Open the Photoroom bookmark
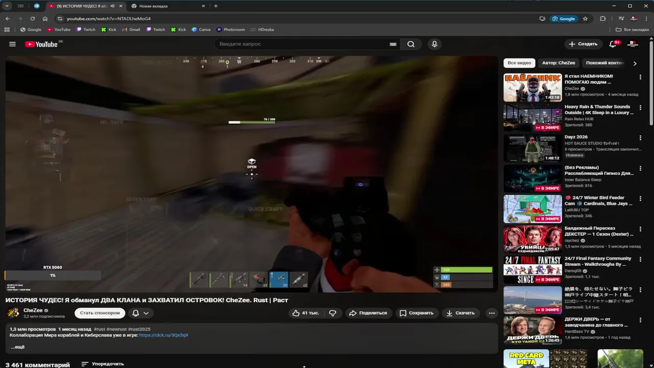The width and height of the screenshot is (654, 368). click(x=231, y=30)
